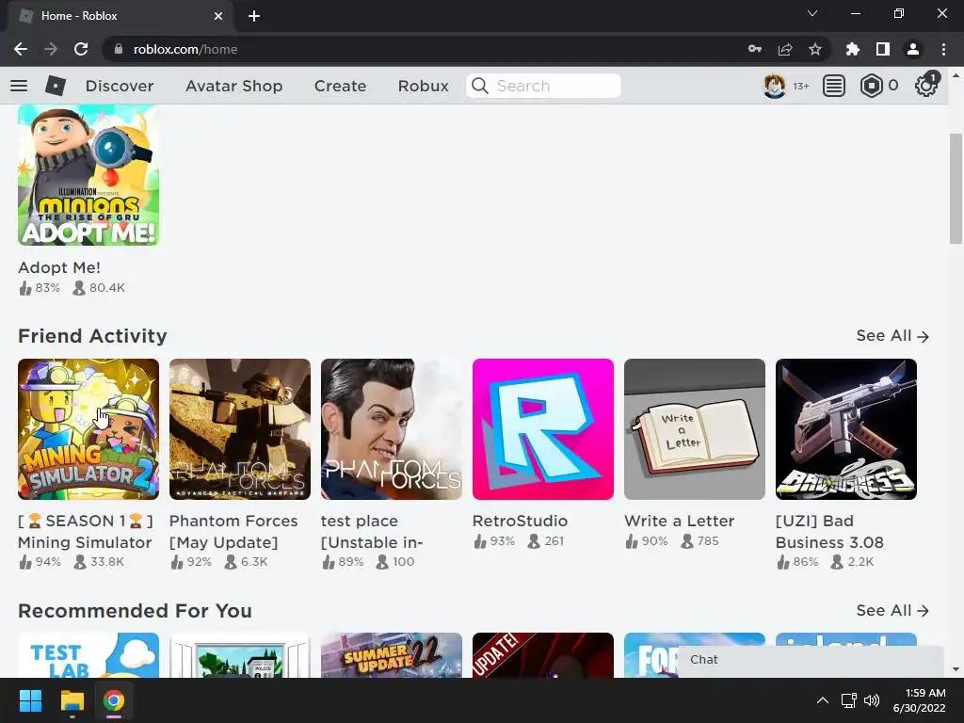The height and width of the screenshot is (723, 964).
Task: Click See All for Friend Activity
Action: point(892,336)
